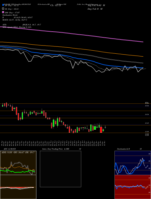Open the MACD histogram panel
Image resolution: width=151 pixels, height=199 pixels.
[x=18, y=187]
